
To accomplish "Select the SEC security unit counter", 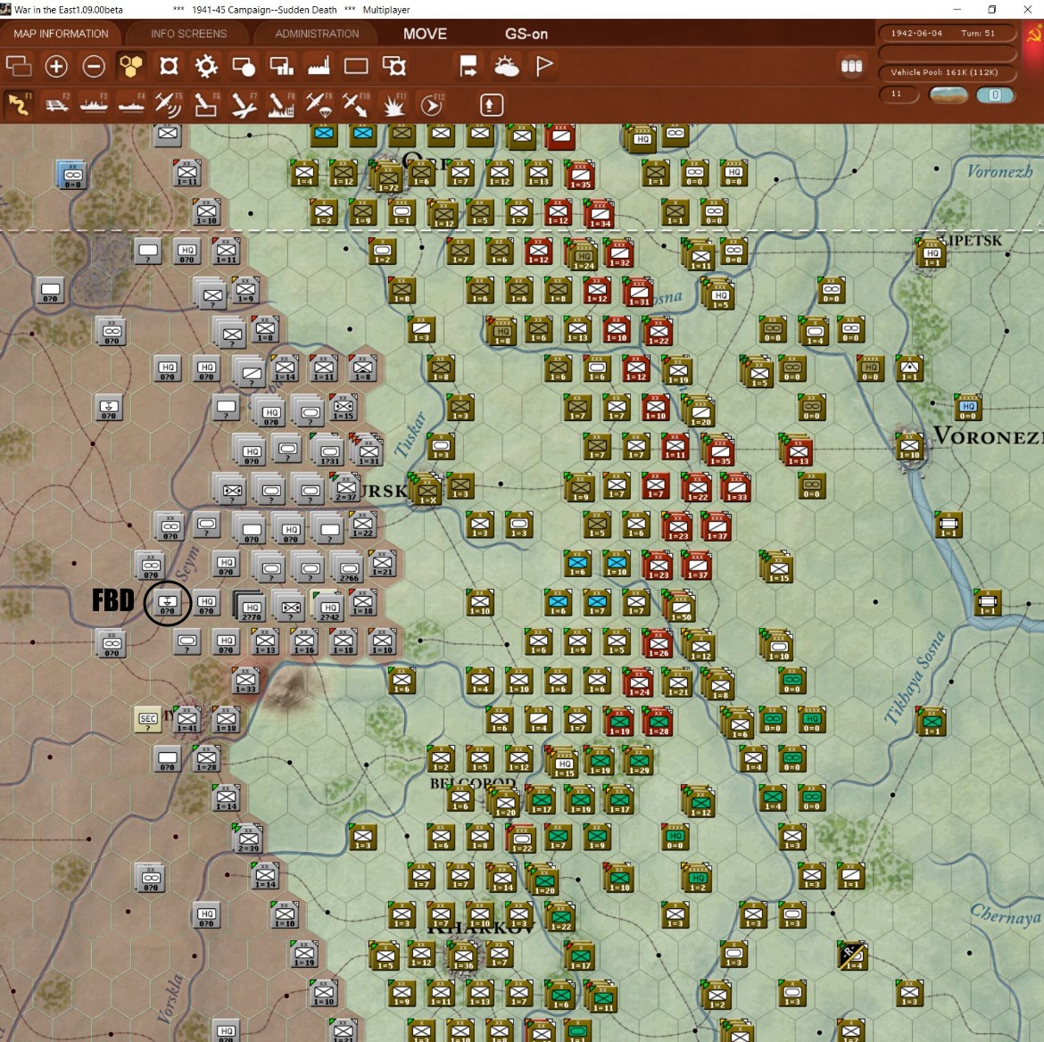I will [148, 719].
